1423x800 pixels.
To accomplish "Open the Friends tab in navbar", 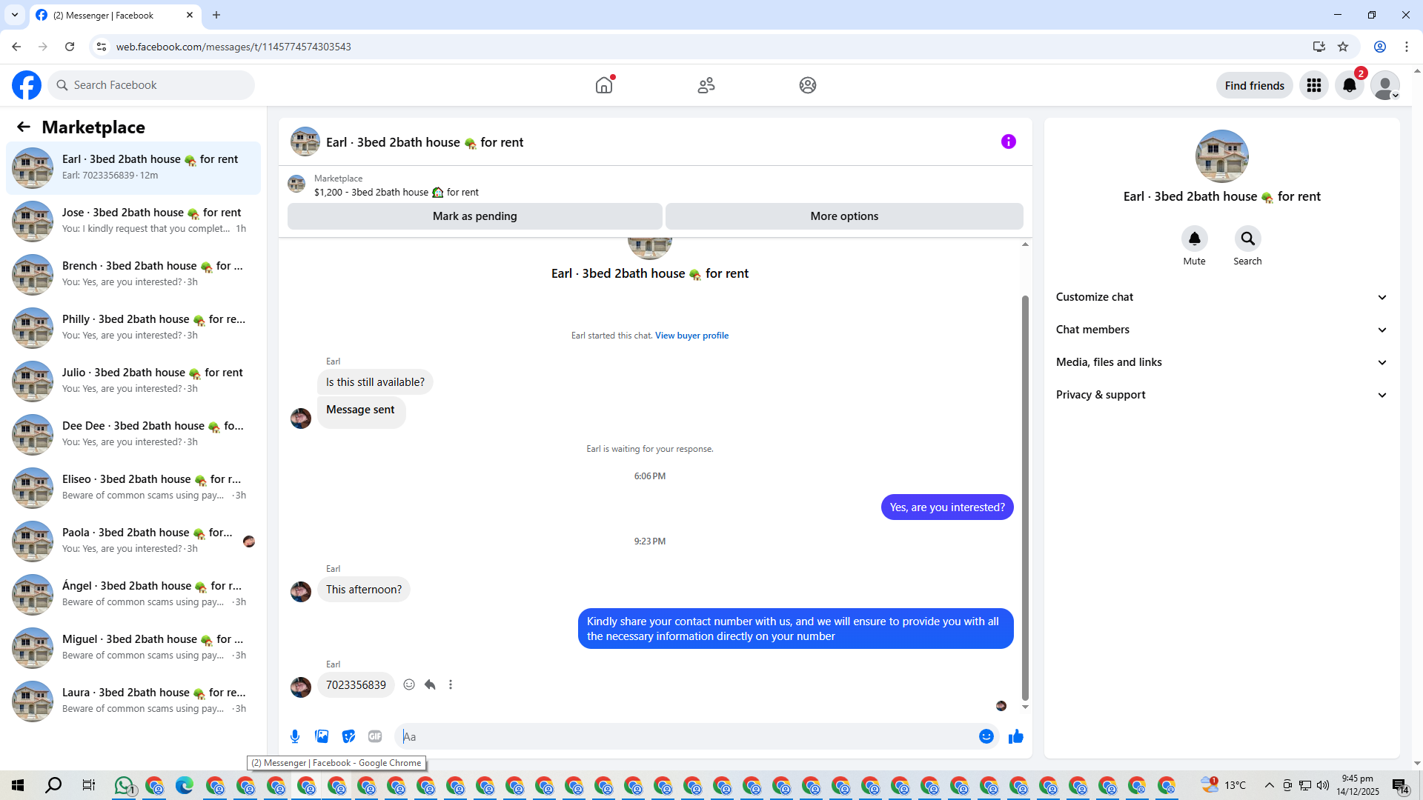I will click(x=706, y=85).
